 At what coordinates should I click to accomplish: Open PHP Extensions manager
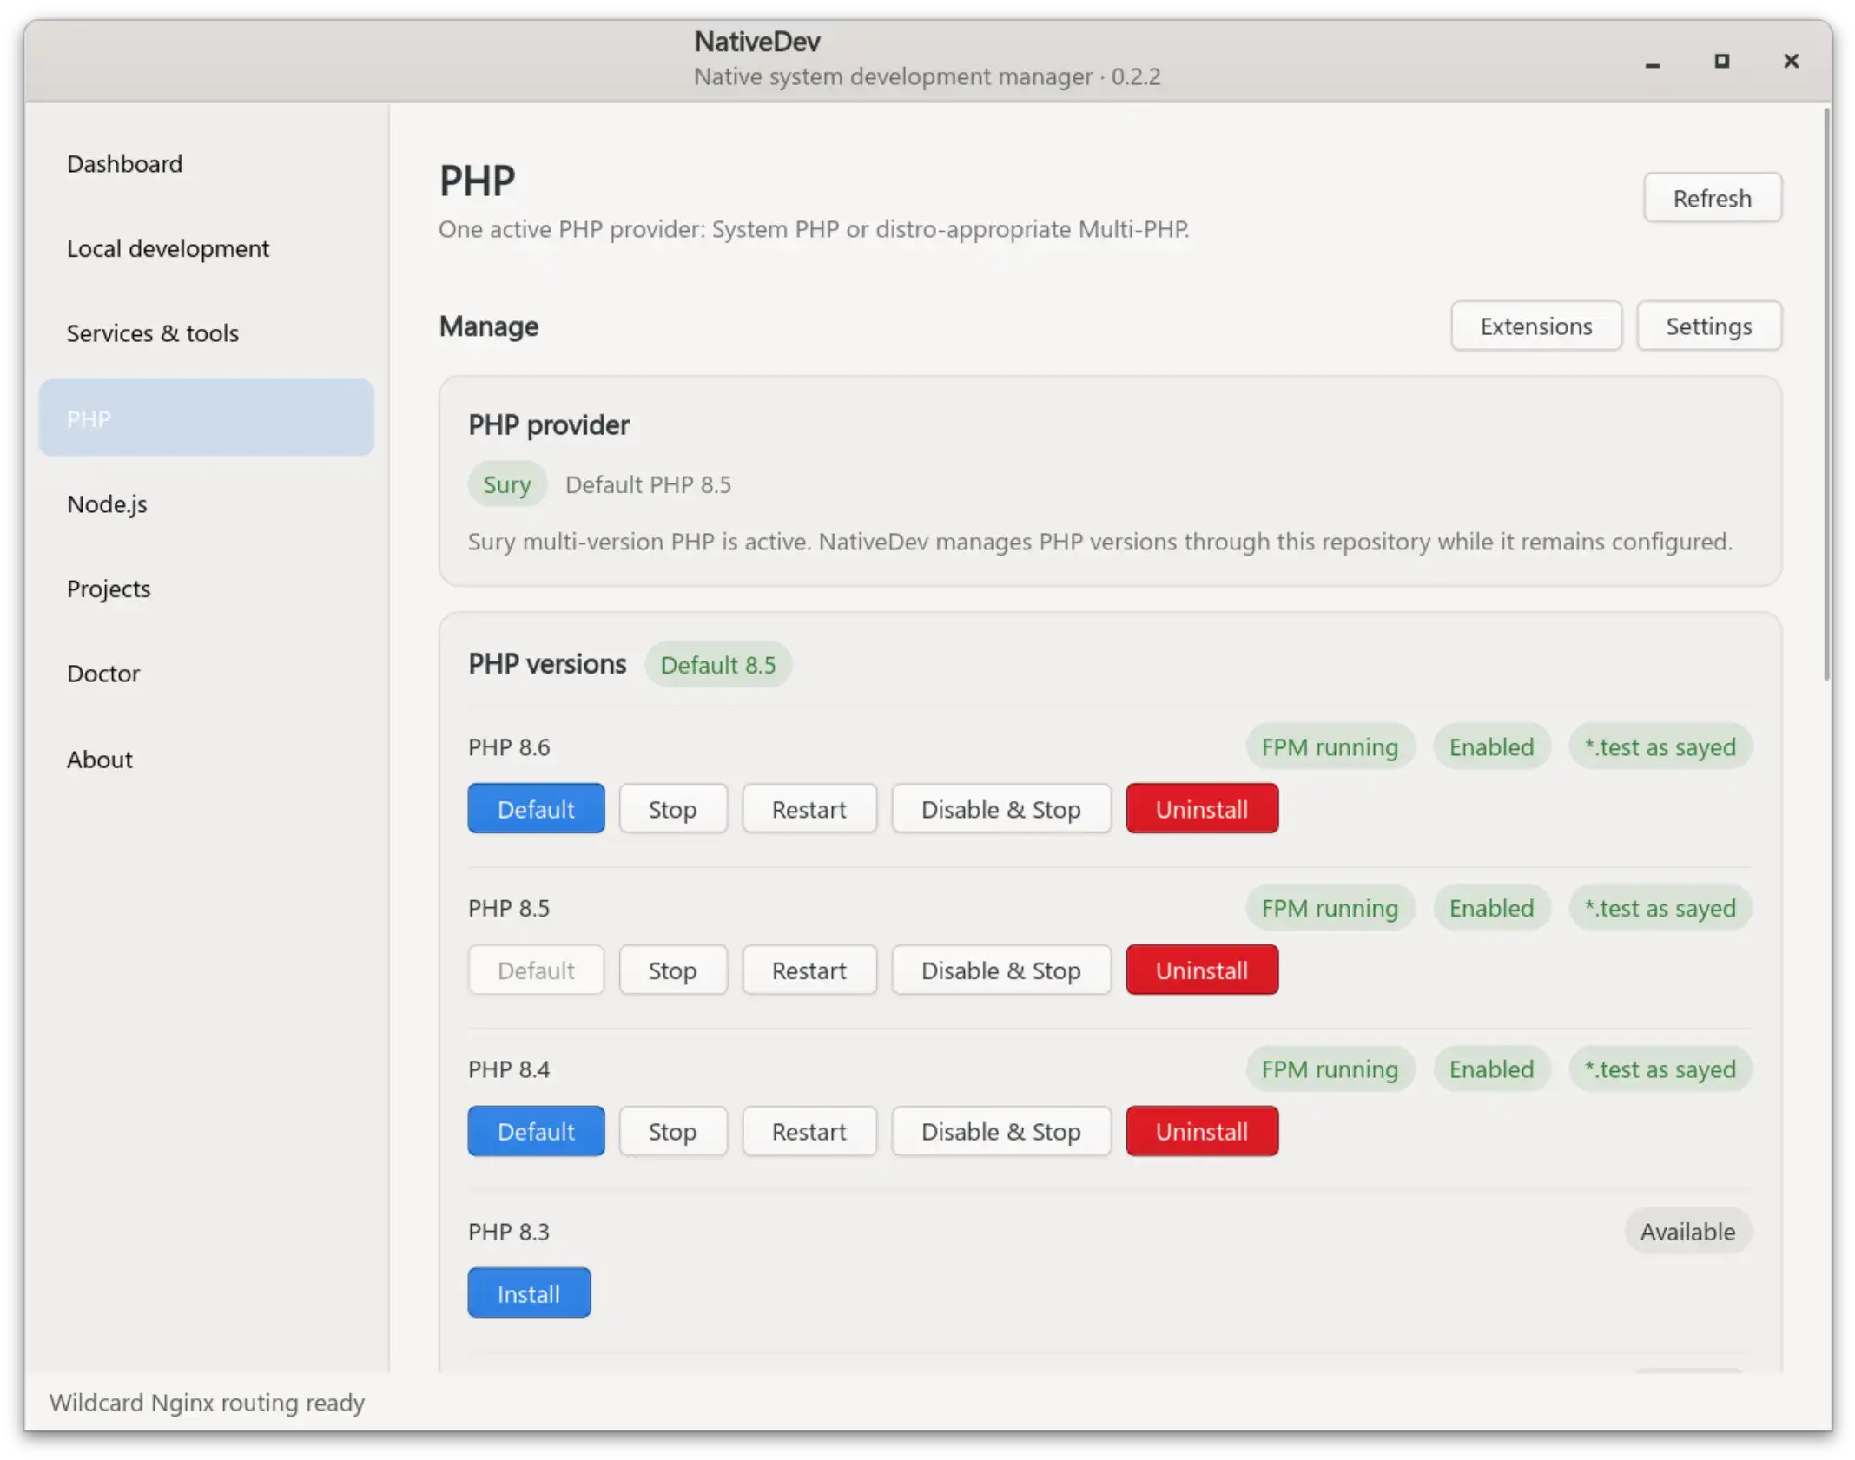point(1535,326)
